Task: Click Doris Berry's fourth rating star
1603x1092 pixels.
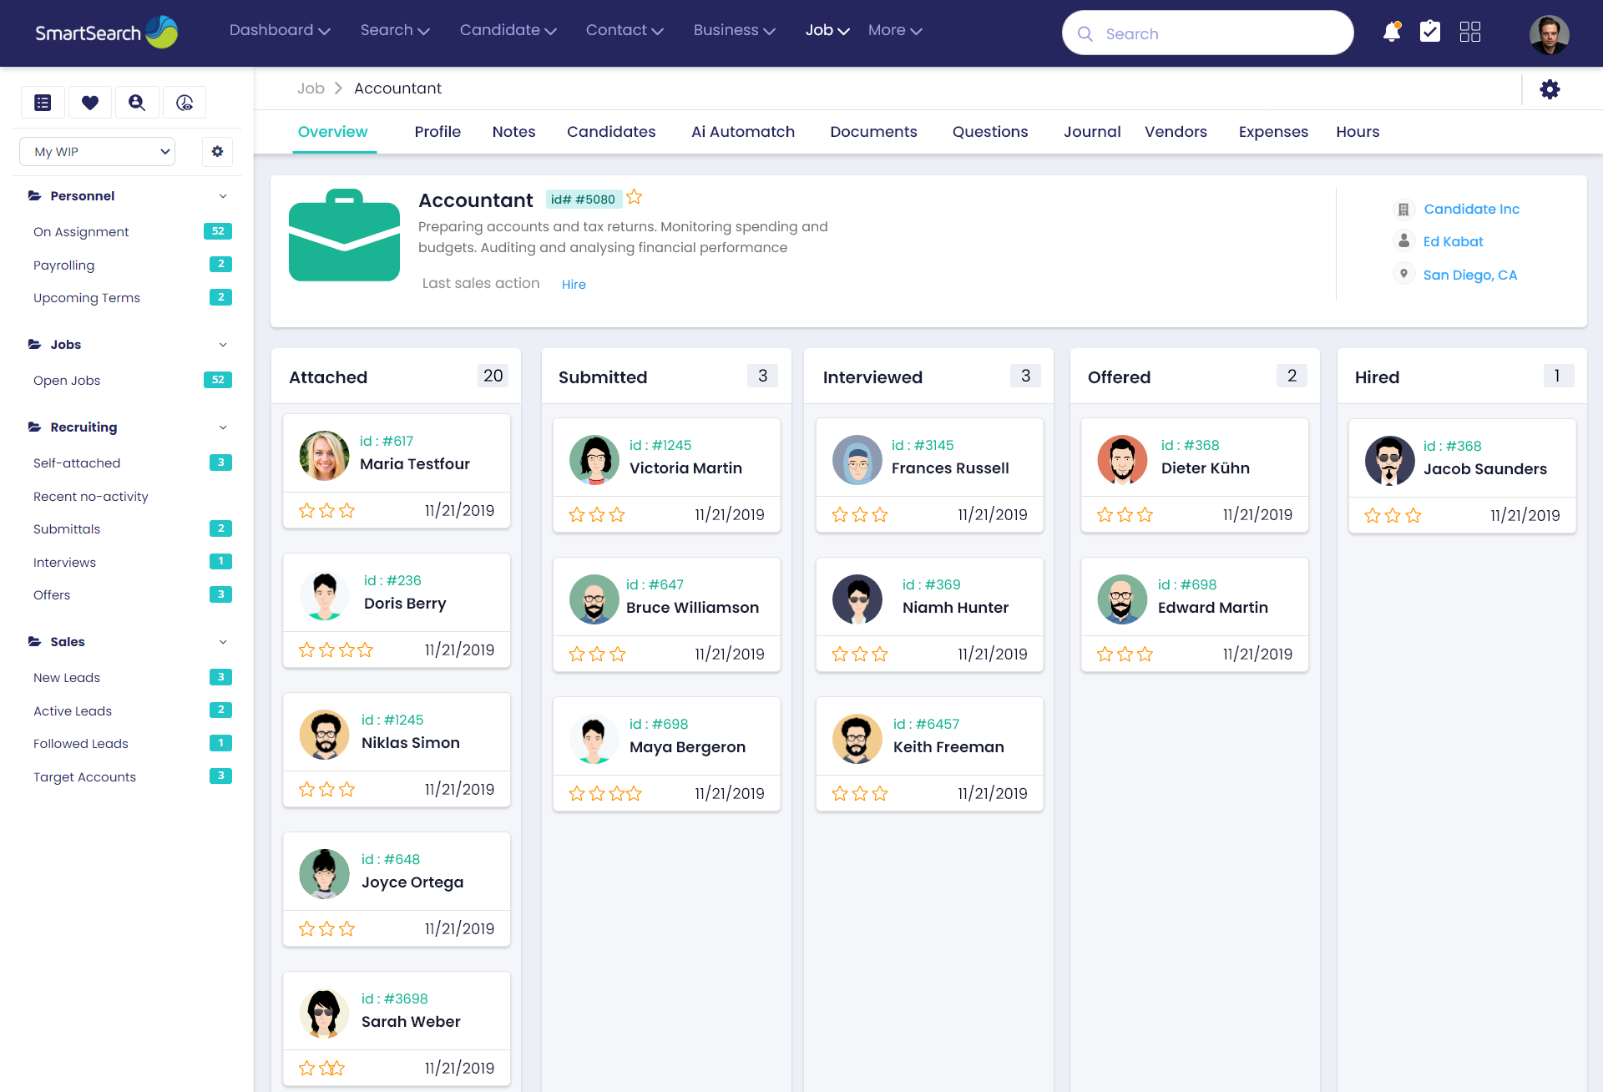Action: pyautogui.click(x=366, y=650)
